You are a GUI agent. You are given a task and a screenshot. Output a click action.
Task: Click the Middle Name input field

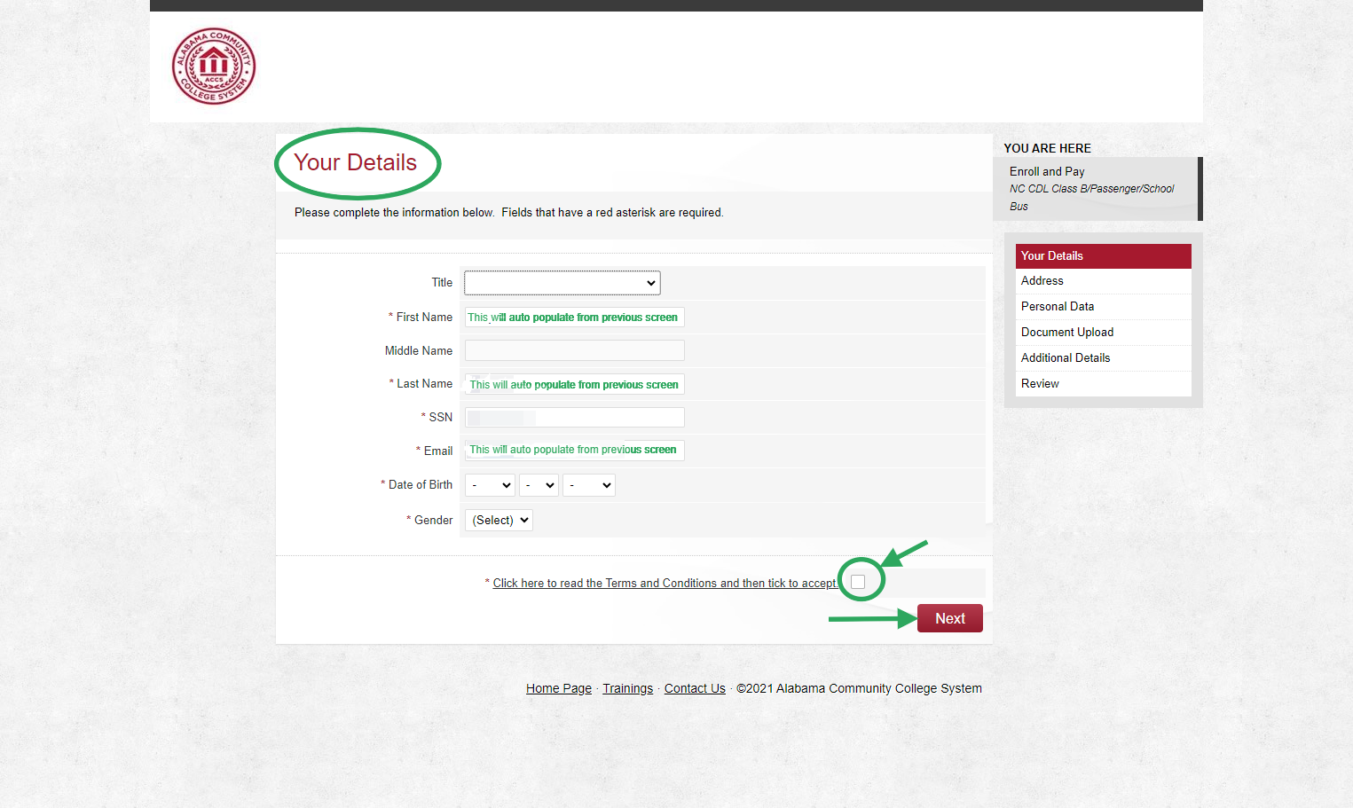574,350
